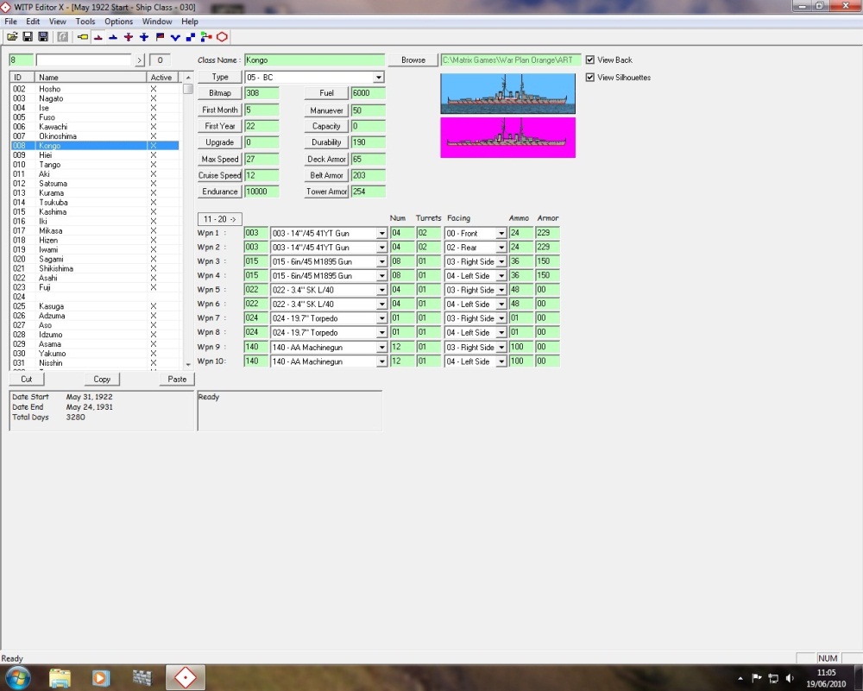The image size is (863, 691).
Task: Open the blue aircraft toolbar icon
Action: (144, 37)
